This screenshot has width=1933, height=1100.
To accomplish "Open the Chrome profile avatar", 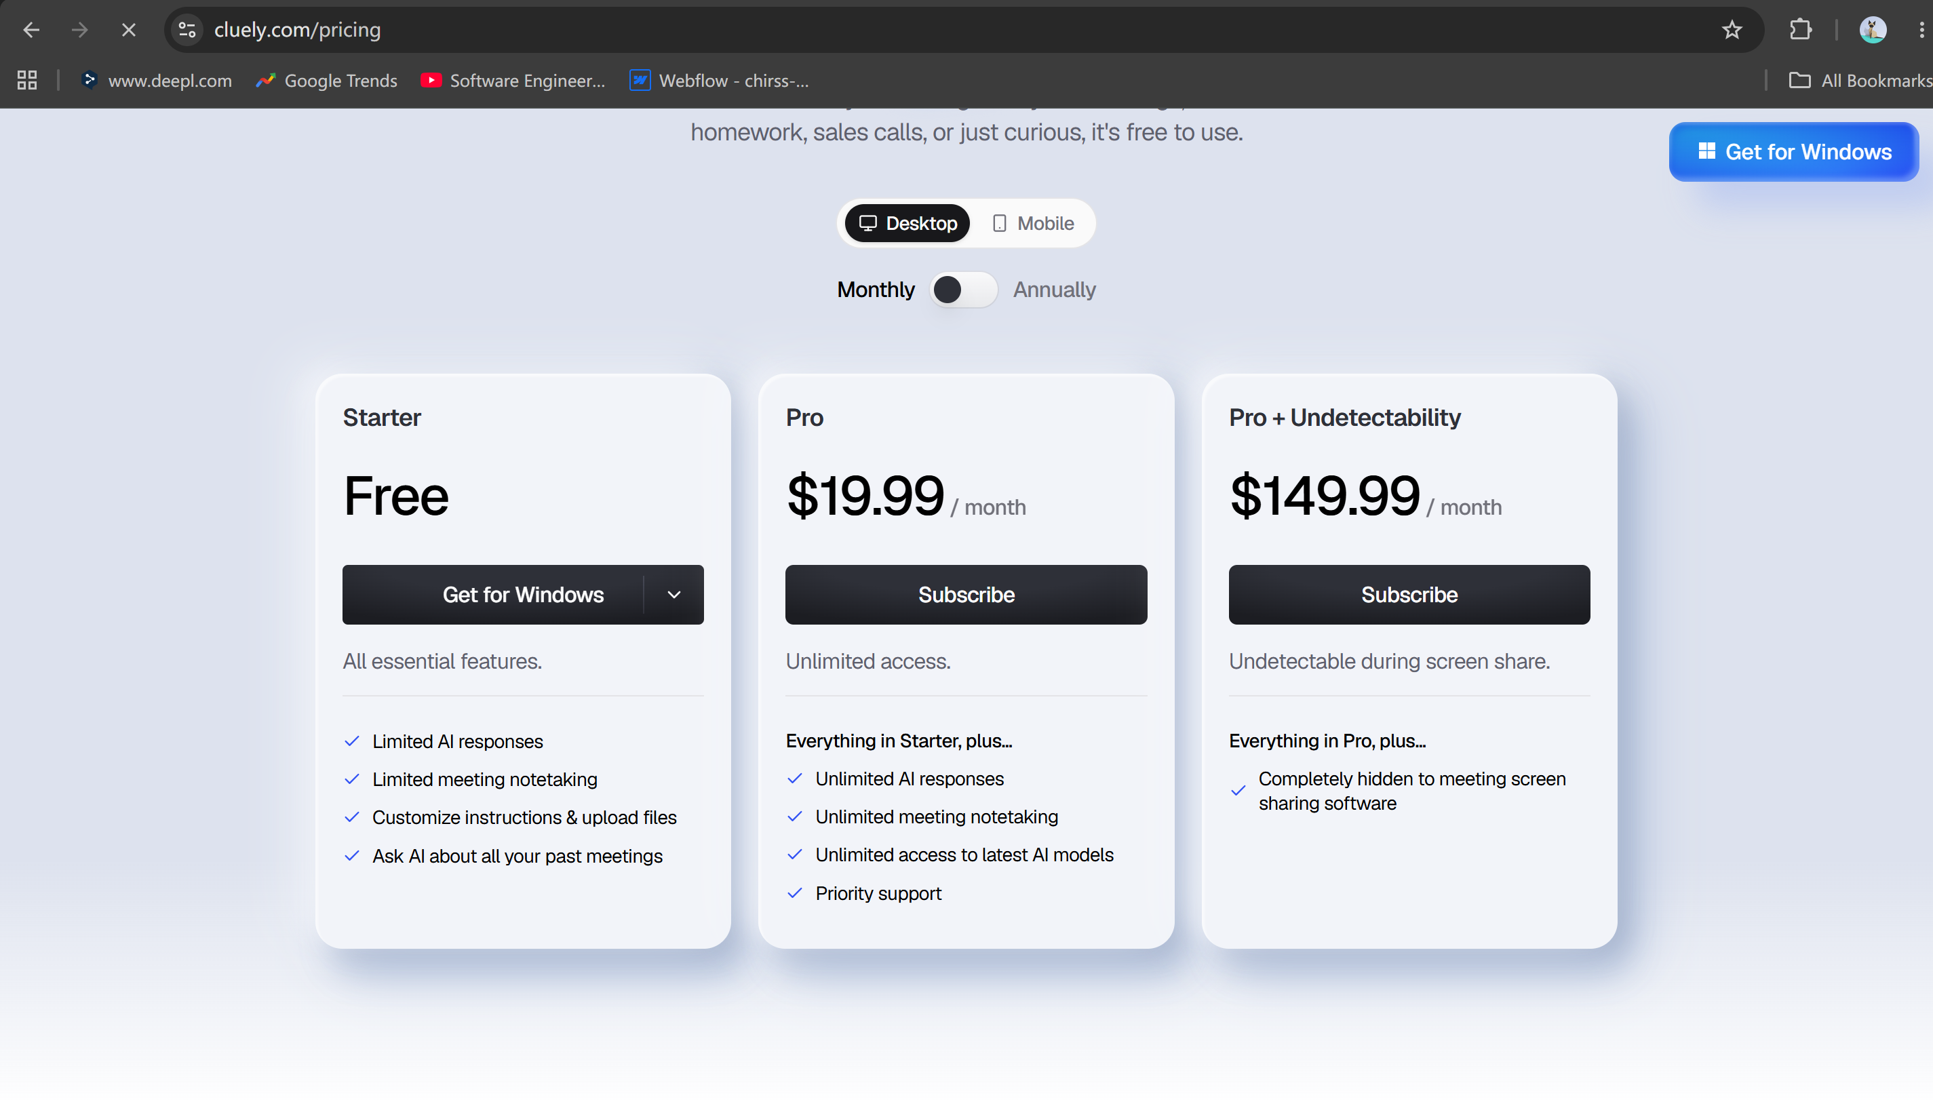I will (x=1873, y=31).
